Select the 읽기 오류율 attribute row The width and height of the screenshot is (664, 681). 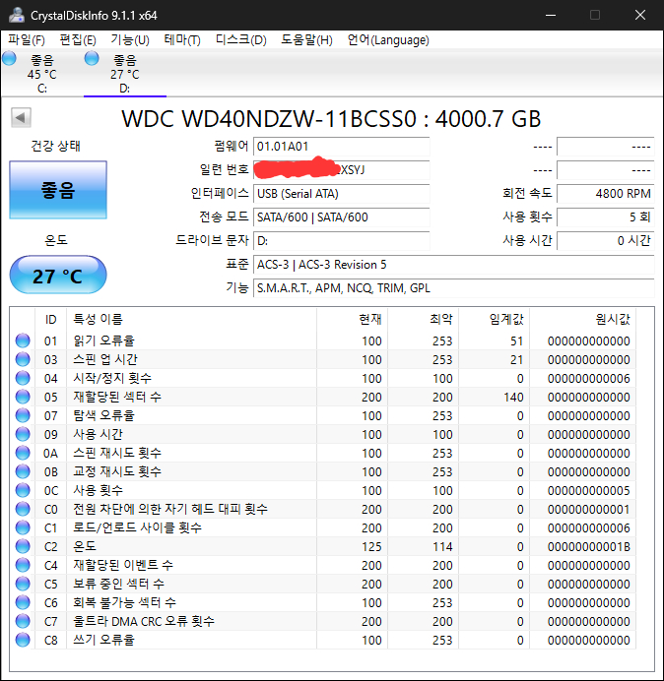(323, 340)
